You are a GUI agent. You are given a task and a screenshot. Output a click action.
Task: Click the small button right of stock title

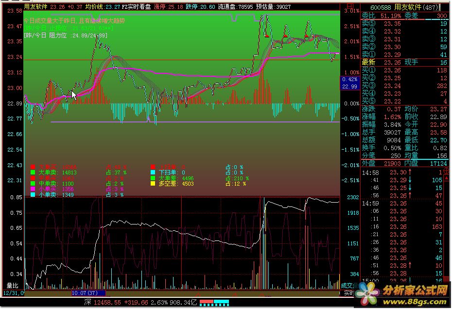tap(440, 7)
